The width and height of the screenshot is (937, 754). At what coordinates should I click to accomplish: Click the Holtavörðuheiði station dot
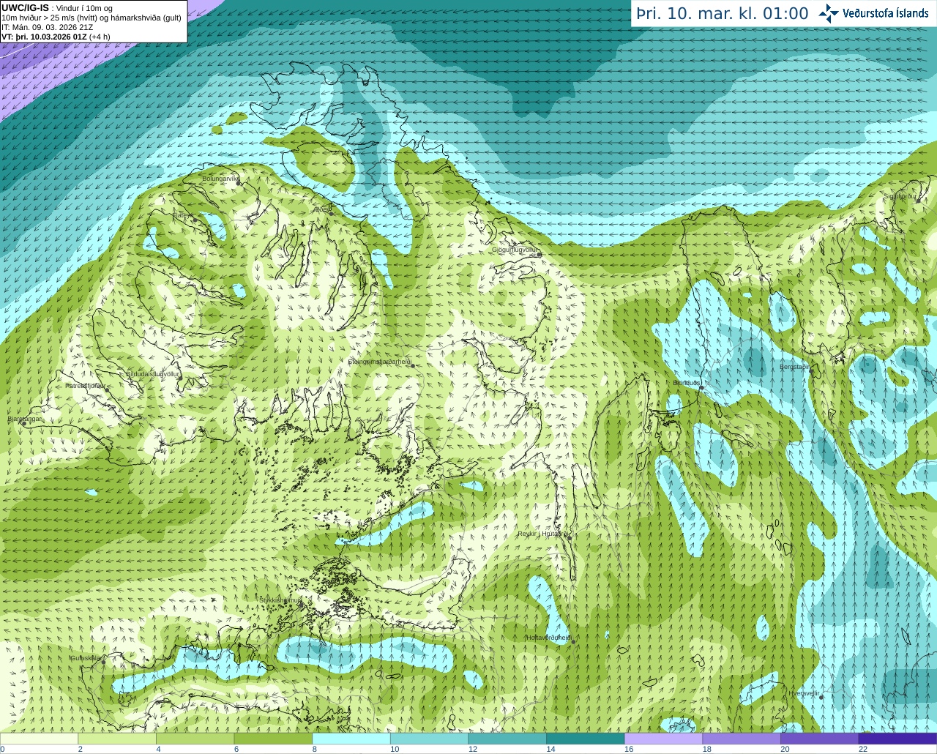coord(573,642)
